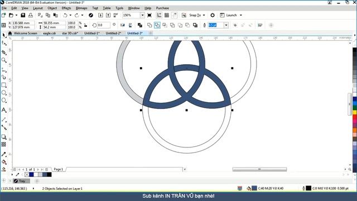Image resolution: width=357 pixels, height=201 pixels.
Task: Click the rotation angle input field
Action: pyautogui.click(x=104, y=25)
